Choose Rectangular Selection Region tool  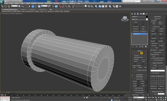(26, 6)
